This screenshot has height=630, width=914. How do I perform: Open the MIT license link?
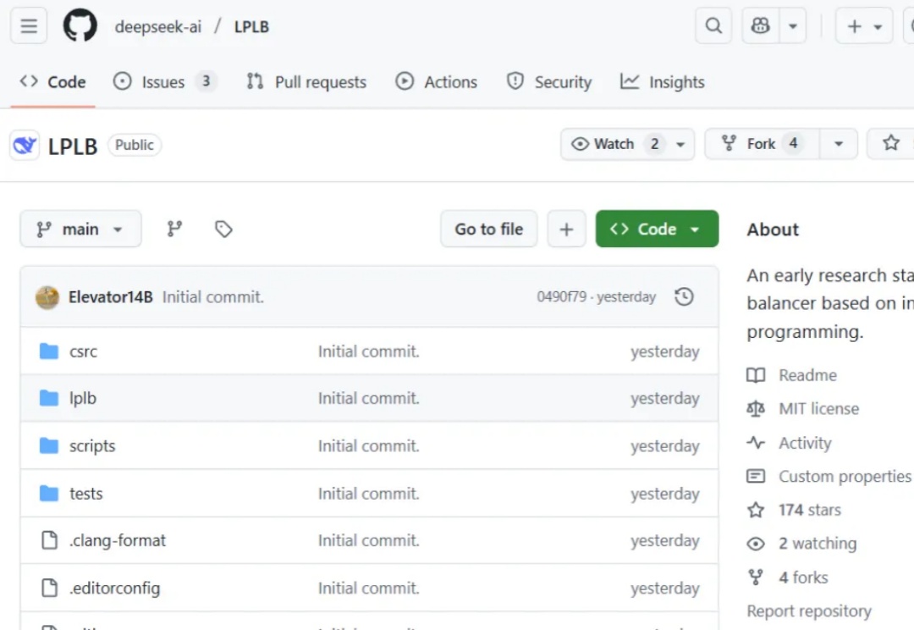818,409
